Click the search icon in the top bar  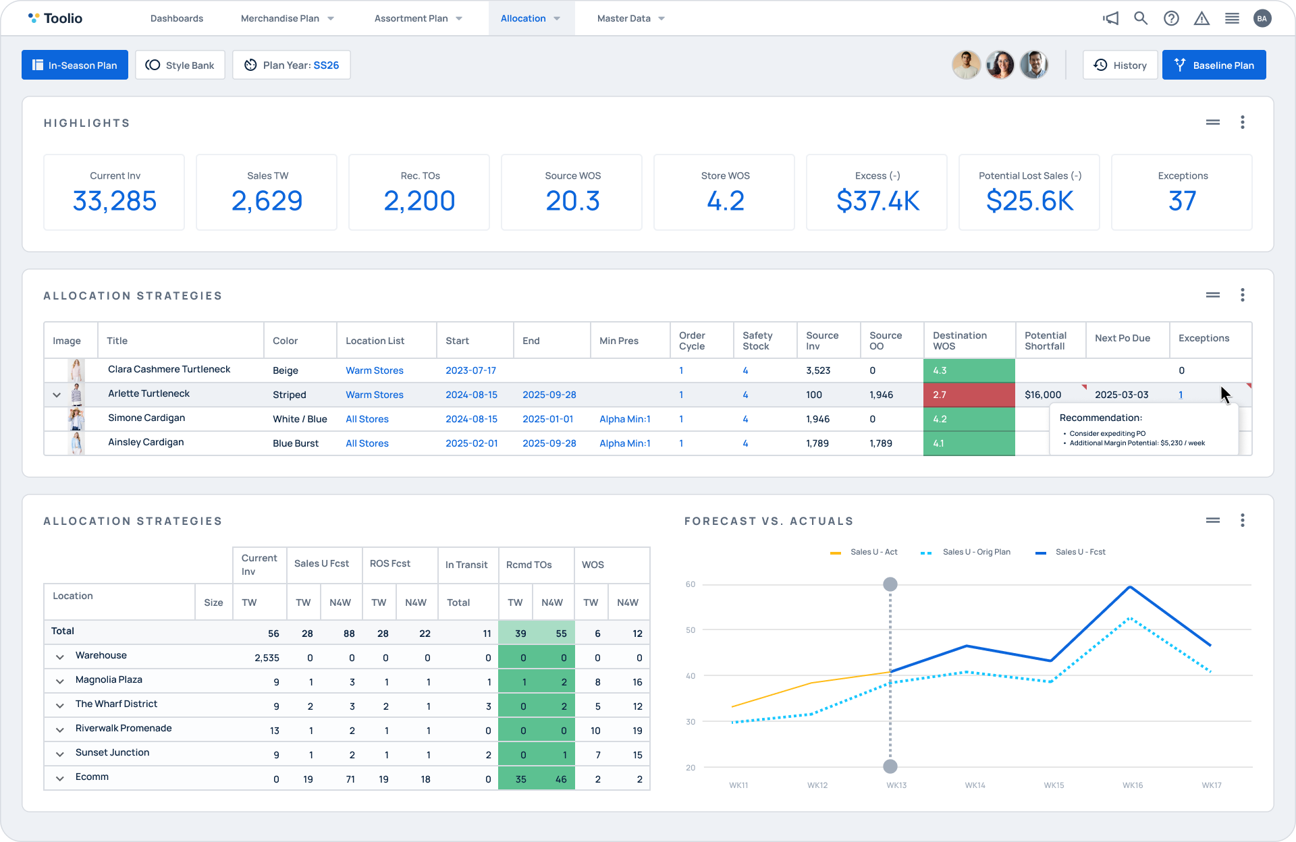tap(1141, 18)
